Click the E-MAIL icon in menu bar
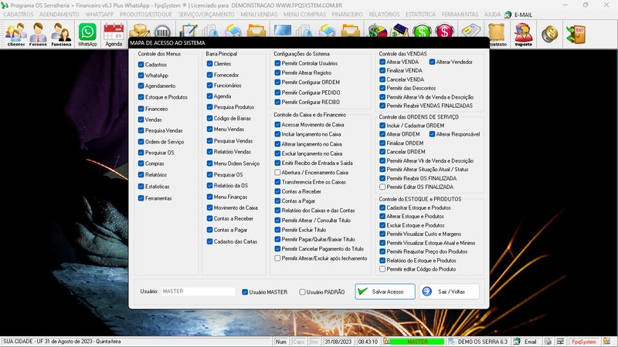Viewport: 618px width, 347px height. pyautogui.click(x=517, y=15)
